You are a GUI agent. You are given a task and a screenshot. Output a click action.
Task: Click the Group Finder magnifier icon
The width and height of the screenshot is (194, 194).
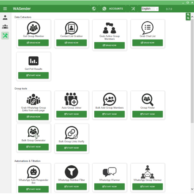pyautogui.click(x=147, y=100)
